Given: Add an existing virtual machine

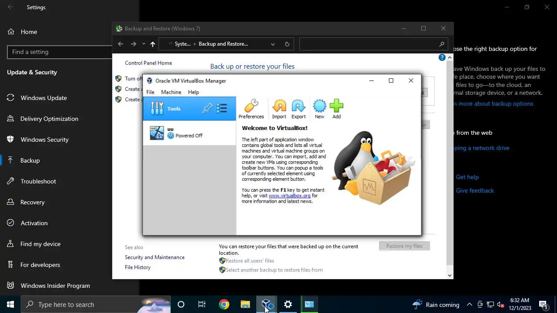Looking at the screenshot, I should (x=336, y=109).
